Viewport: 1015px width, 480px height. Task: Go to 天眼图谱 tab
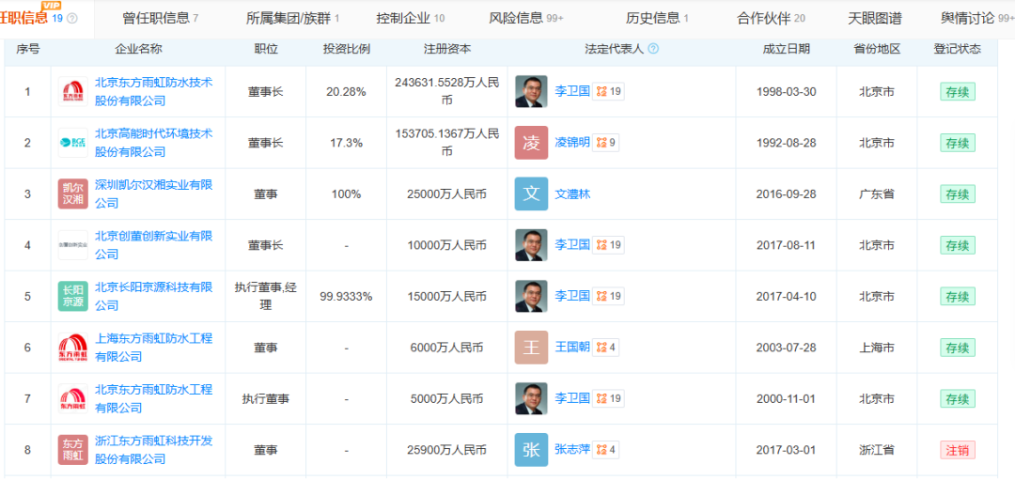pos(874,18)
